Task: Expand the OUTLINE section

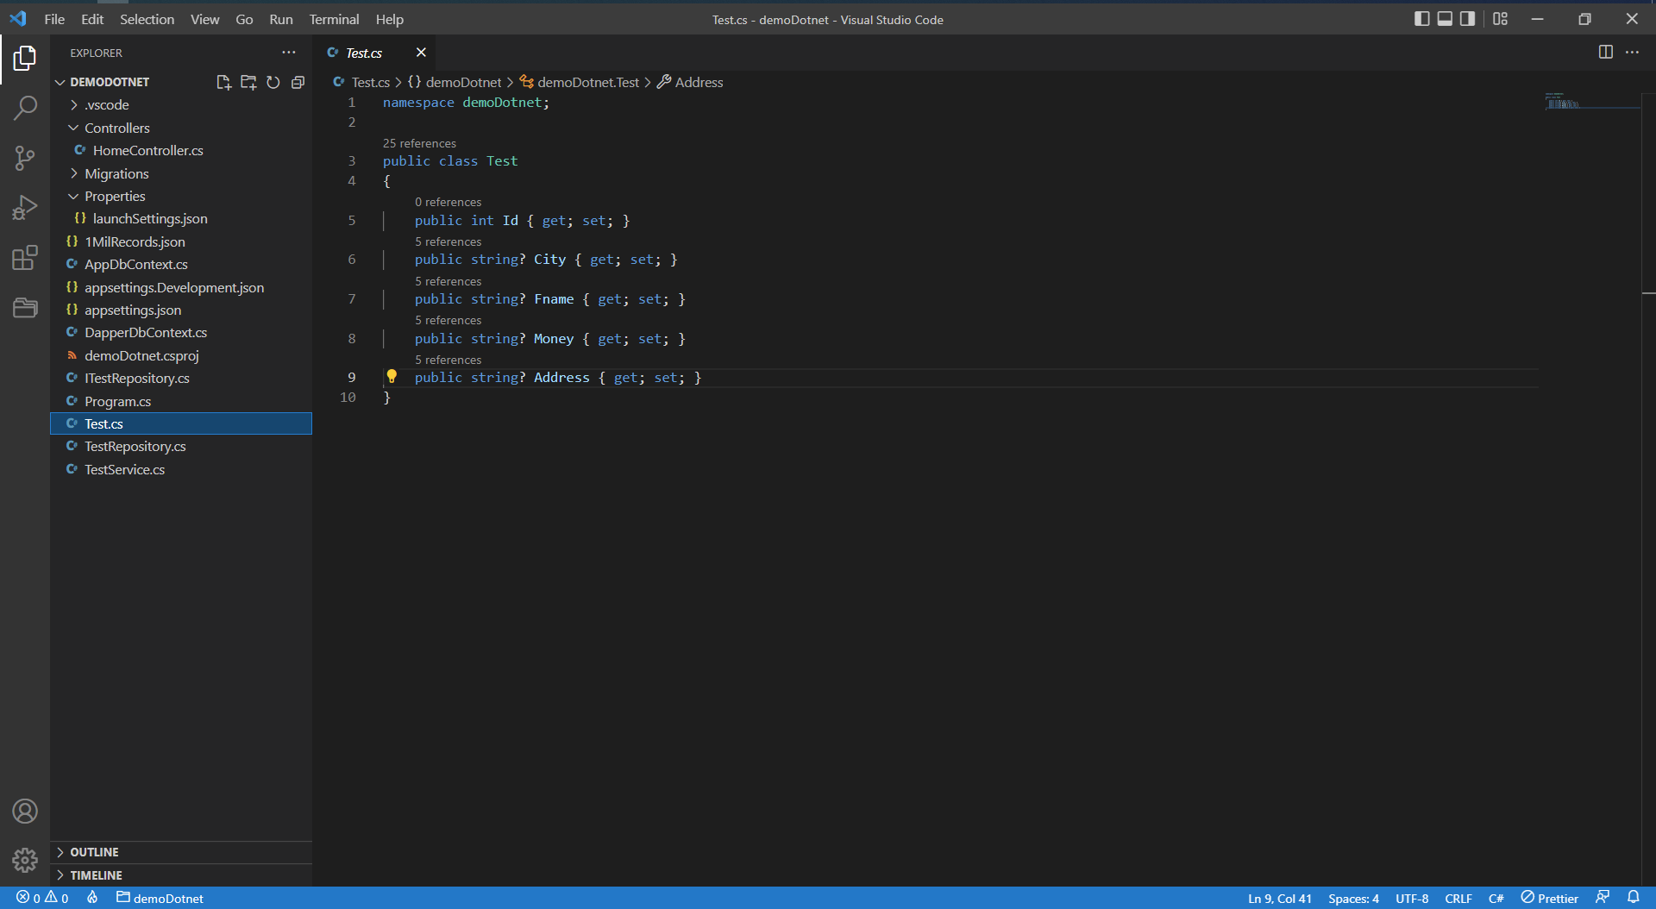Action: (x=181, y=852)
